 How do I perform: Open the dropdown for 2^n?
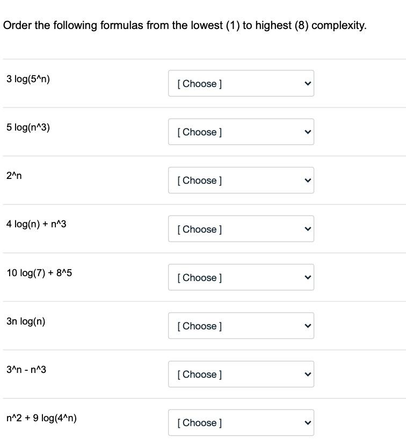pos(241,180)
